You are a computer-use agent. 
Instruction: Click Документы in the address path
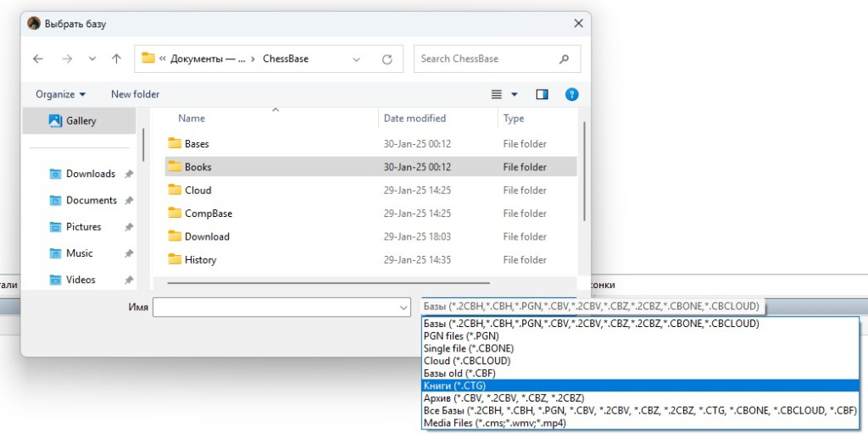208,58
